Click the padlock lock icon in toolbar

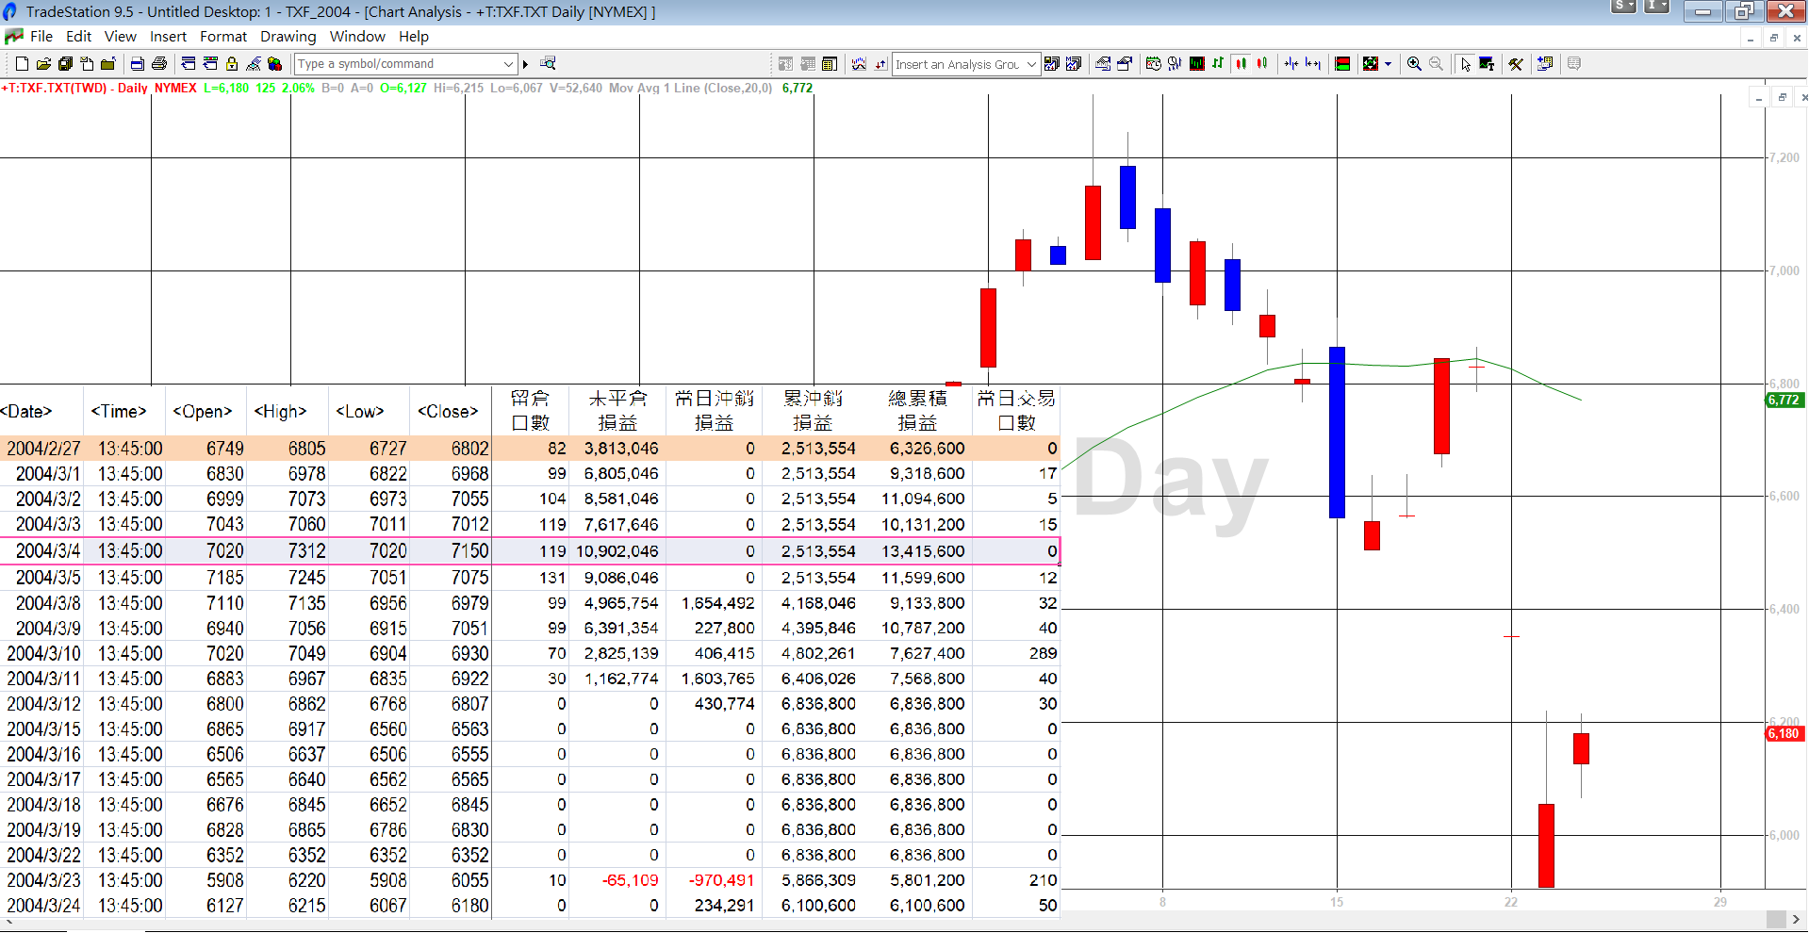(x=232, y=64)
